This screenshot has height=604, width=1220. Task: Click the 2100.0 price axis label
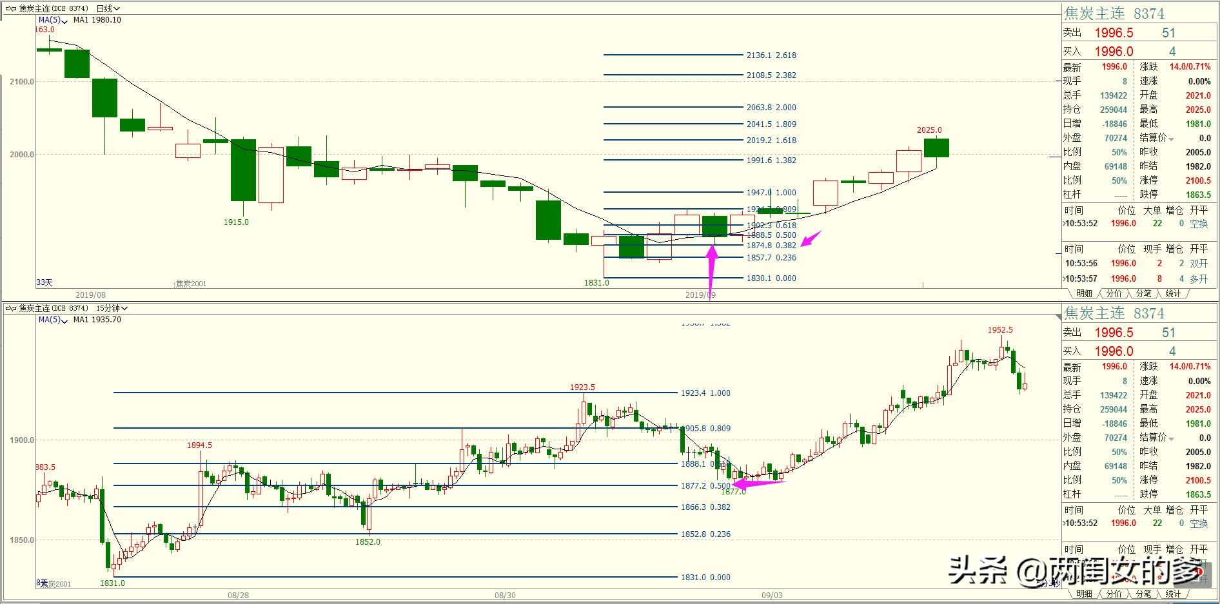(x=22, y=82)
